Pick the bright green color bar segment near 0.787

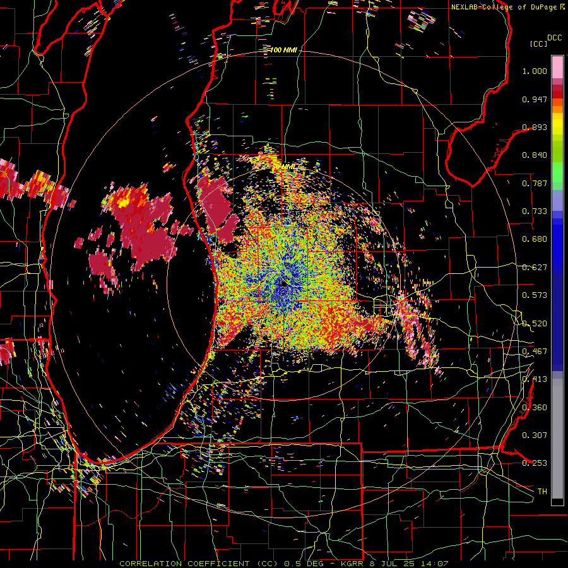pyautogui.click(x=557, y=173)
